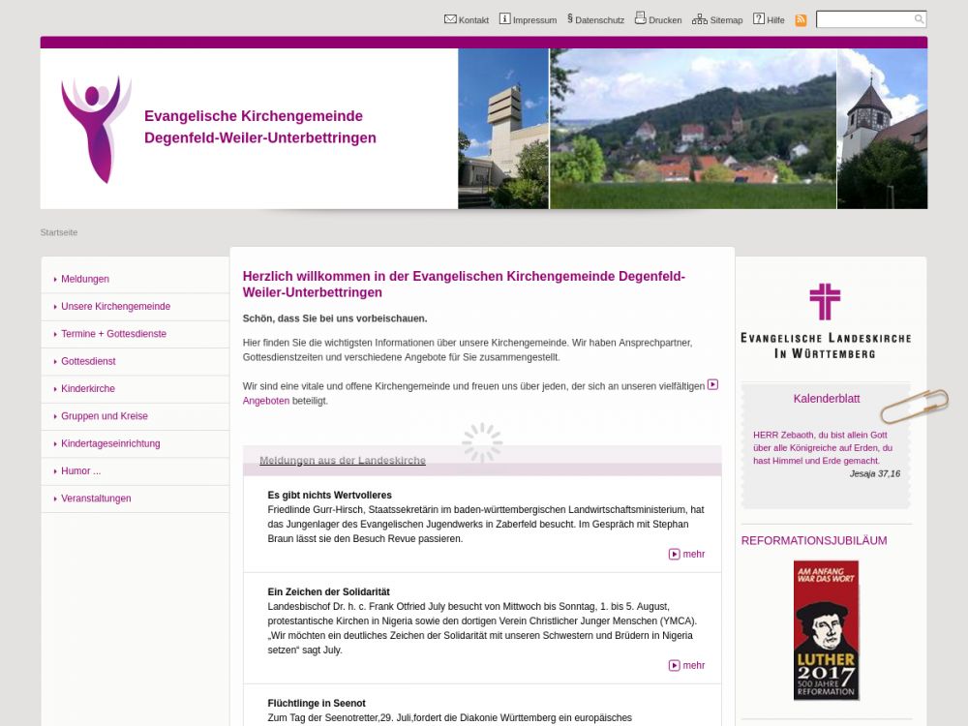Open the Impressum info icon
The width and height of the screenshot is (968, 726).
point(504,19)
